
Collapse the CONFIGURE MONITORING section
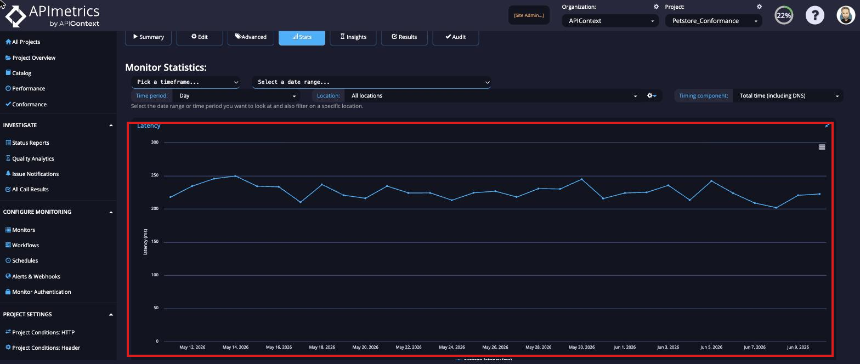click(x=58, y=212)
